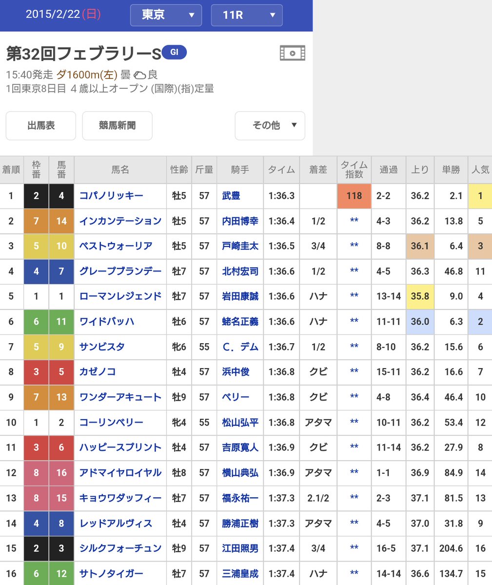Open horse キョウワダッフィー link
This screenshot has height=585, width=492.
pyautogui.click(x=120, y=498)
